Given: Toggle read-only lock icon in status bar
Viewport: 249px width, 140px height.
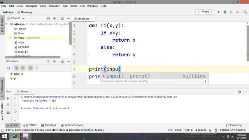Looking at the screenshot, I should pos(210,130).
